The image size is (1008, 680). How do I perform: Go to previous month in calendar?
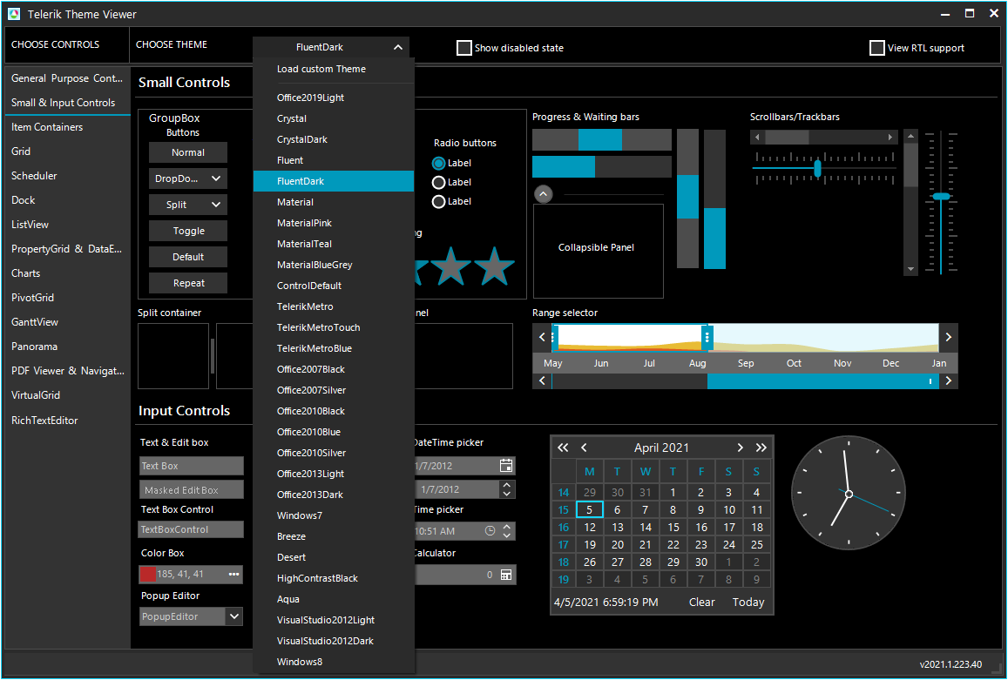pyautogui.click(x=584, y=448)
